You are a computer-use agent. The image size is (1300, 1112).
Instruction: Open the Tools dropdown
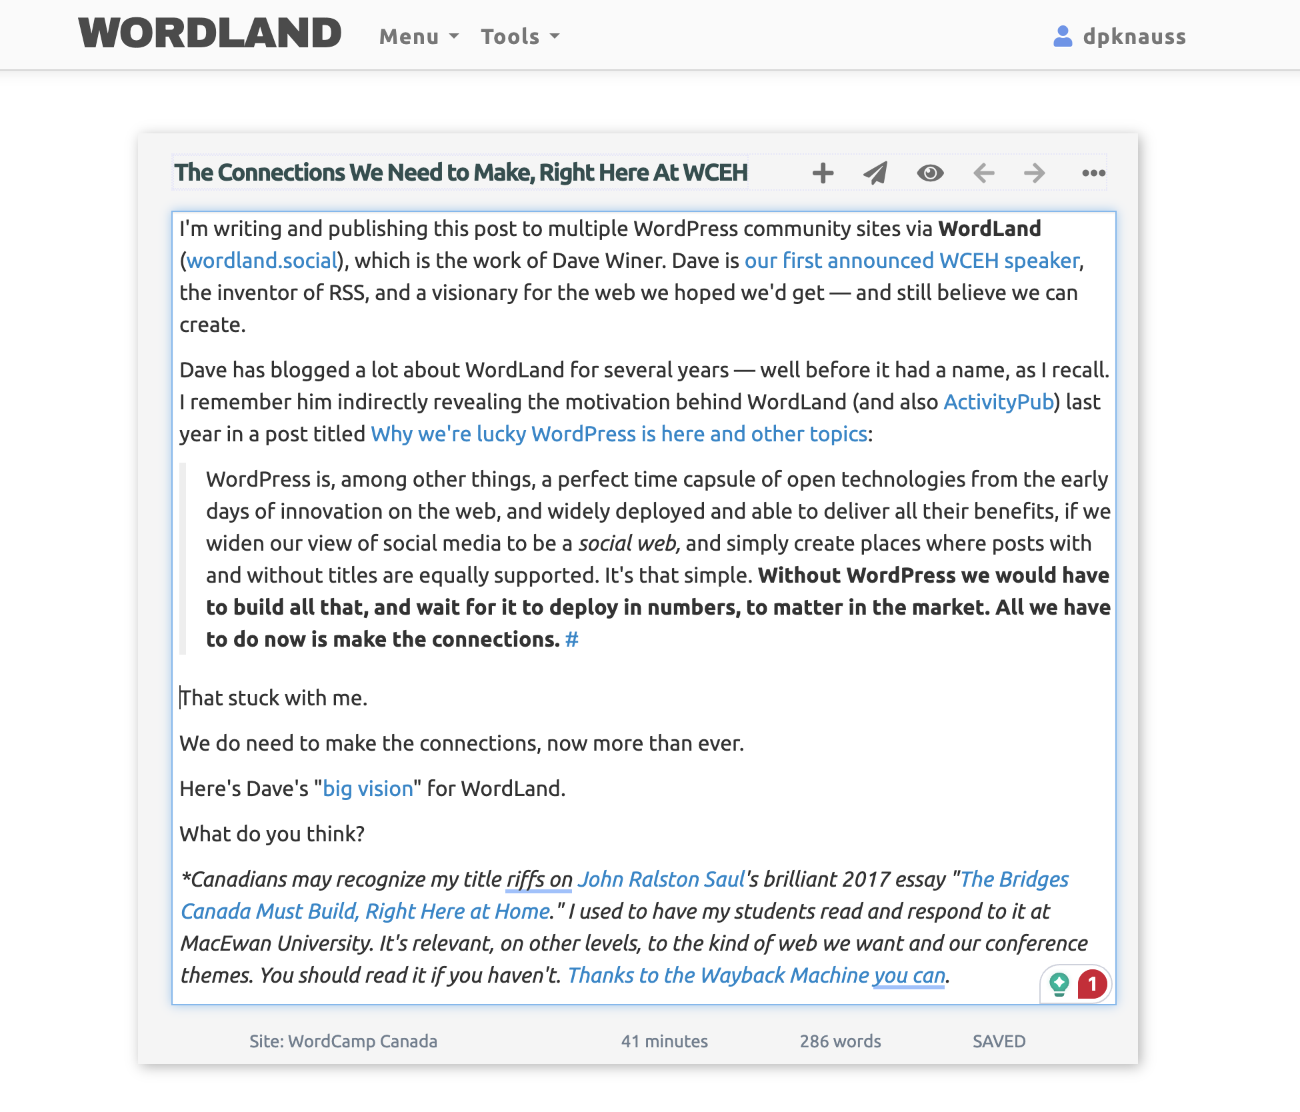tap(520, 36)
